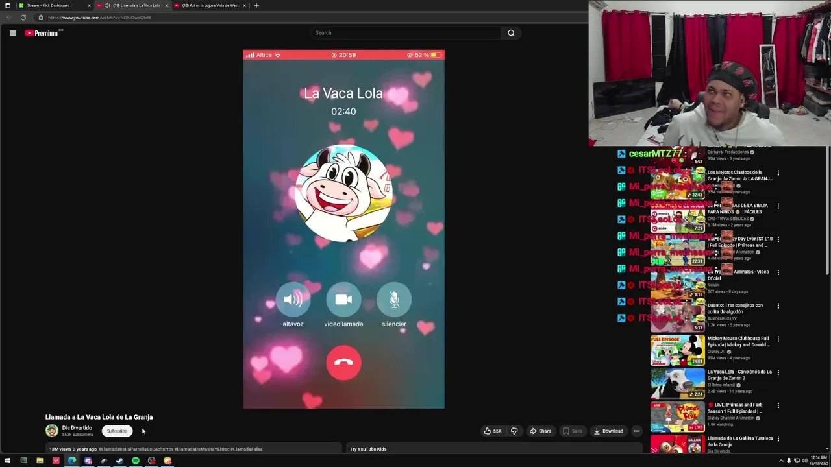Open the more actions ellipsis under the video
Viewport: 831px width, 467px height.
(637, 431)
